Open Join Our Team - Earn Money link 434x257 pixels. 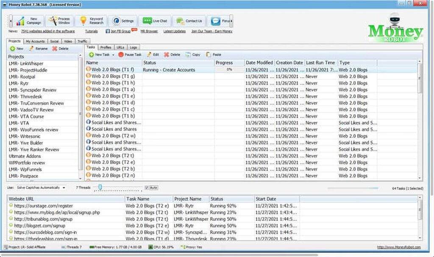pos(212,31)
